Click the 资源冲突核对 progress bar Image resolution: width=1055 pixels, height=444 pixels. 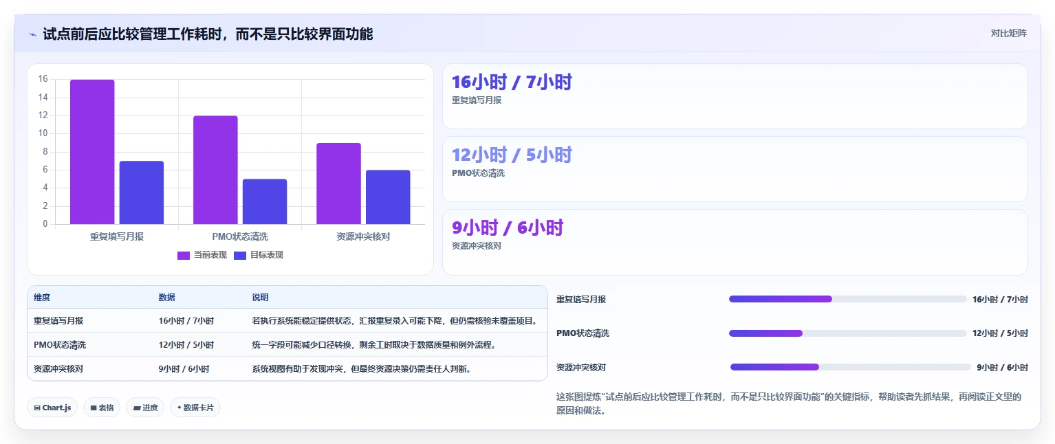(x=851, y=367)
